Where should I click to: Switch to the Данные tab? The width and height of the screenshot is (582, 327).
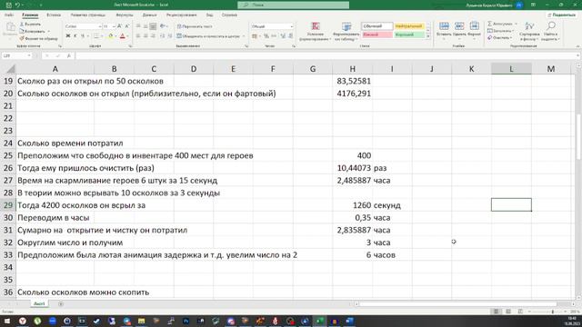pos(149,15)
